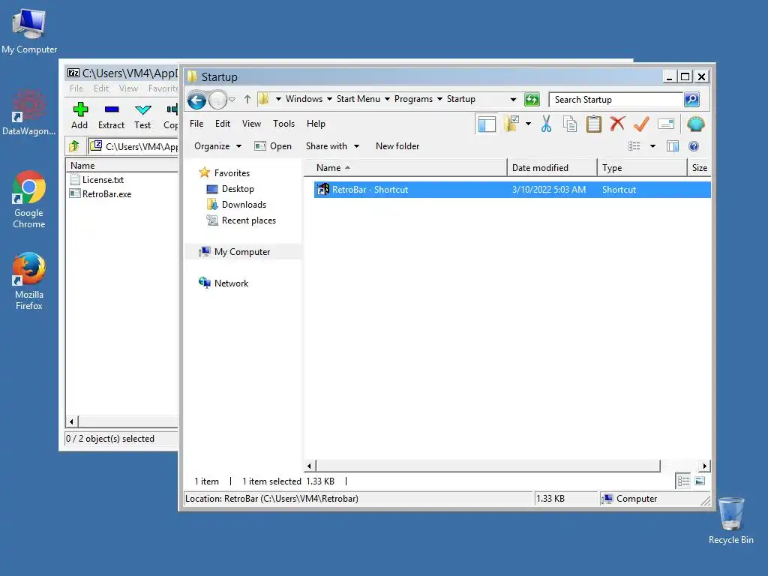
Task: Toggle the navigation pane layout icon
Action: tap(487, 124)
